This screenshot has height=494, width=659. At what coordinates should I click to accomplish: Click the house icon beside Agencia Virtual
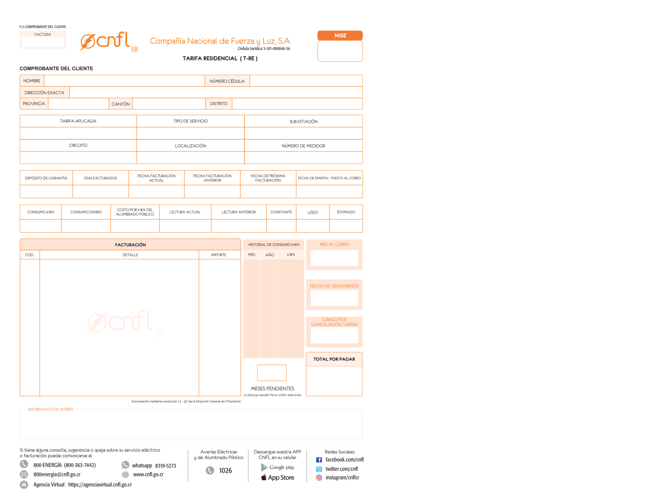(x=24, y=485)
